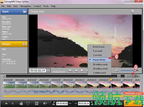
Task: Click add marker triangle icon in bottom toolbar
Action: coord(6,104)
